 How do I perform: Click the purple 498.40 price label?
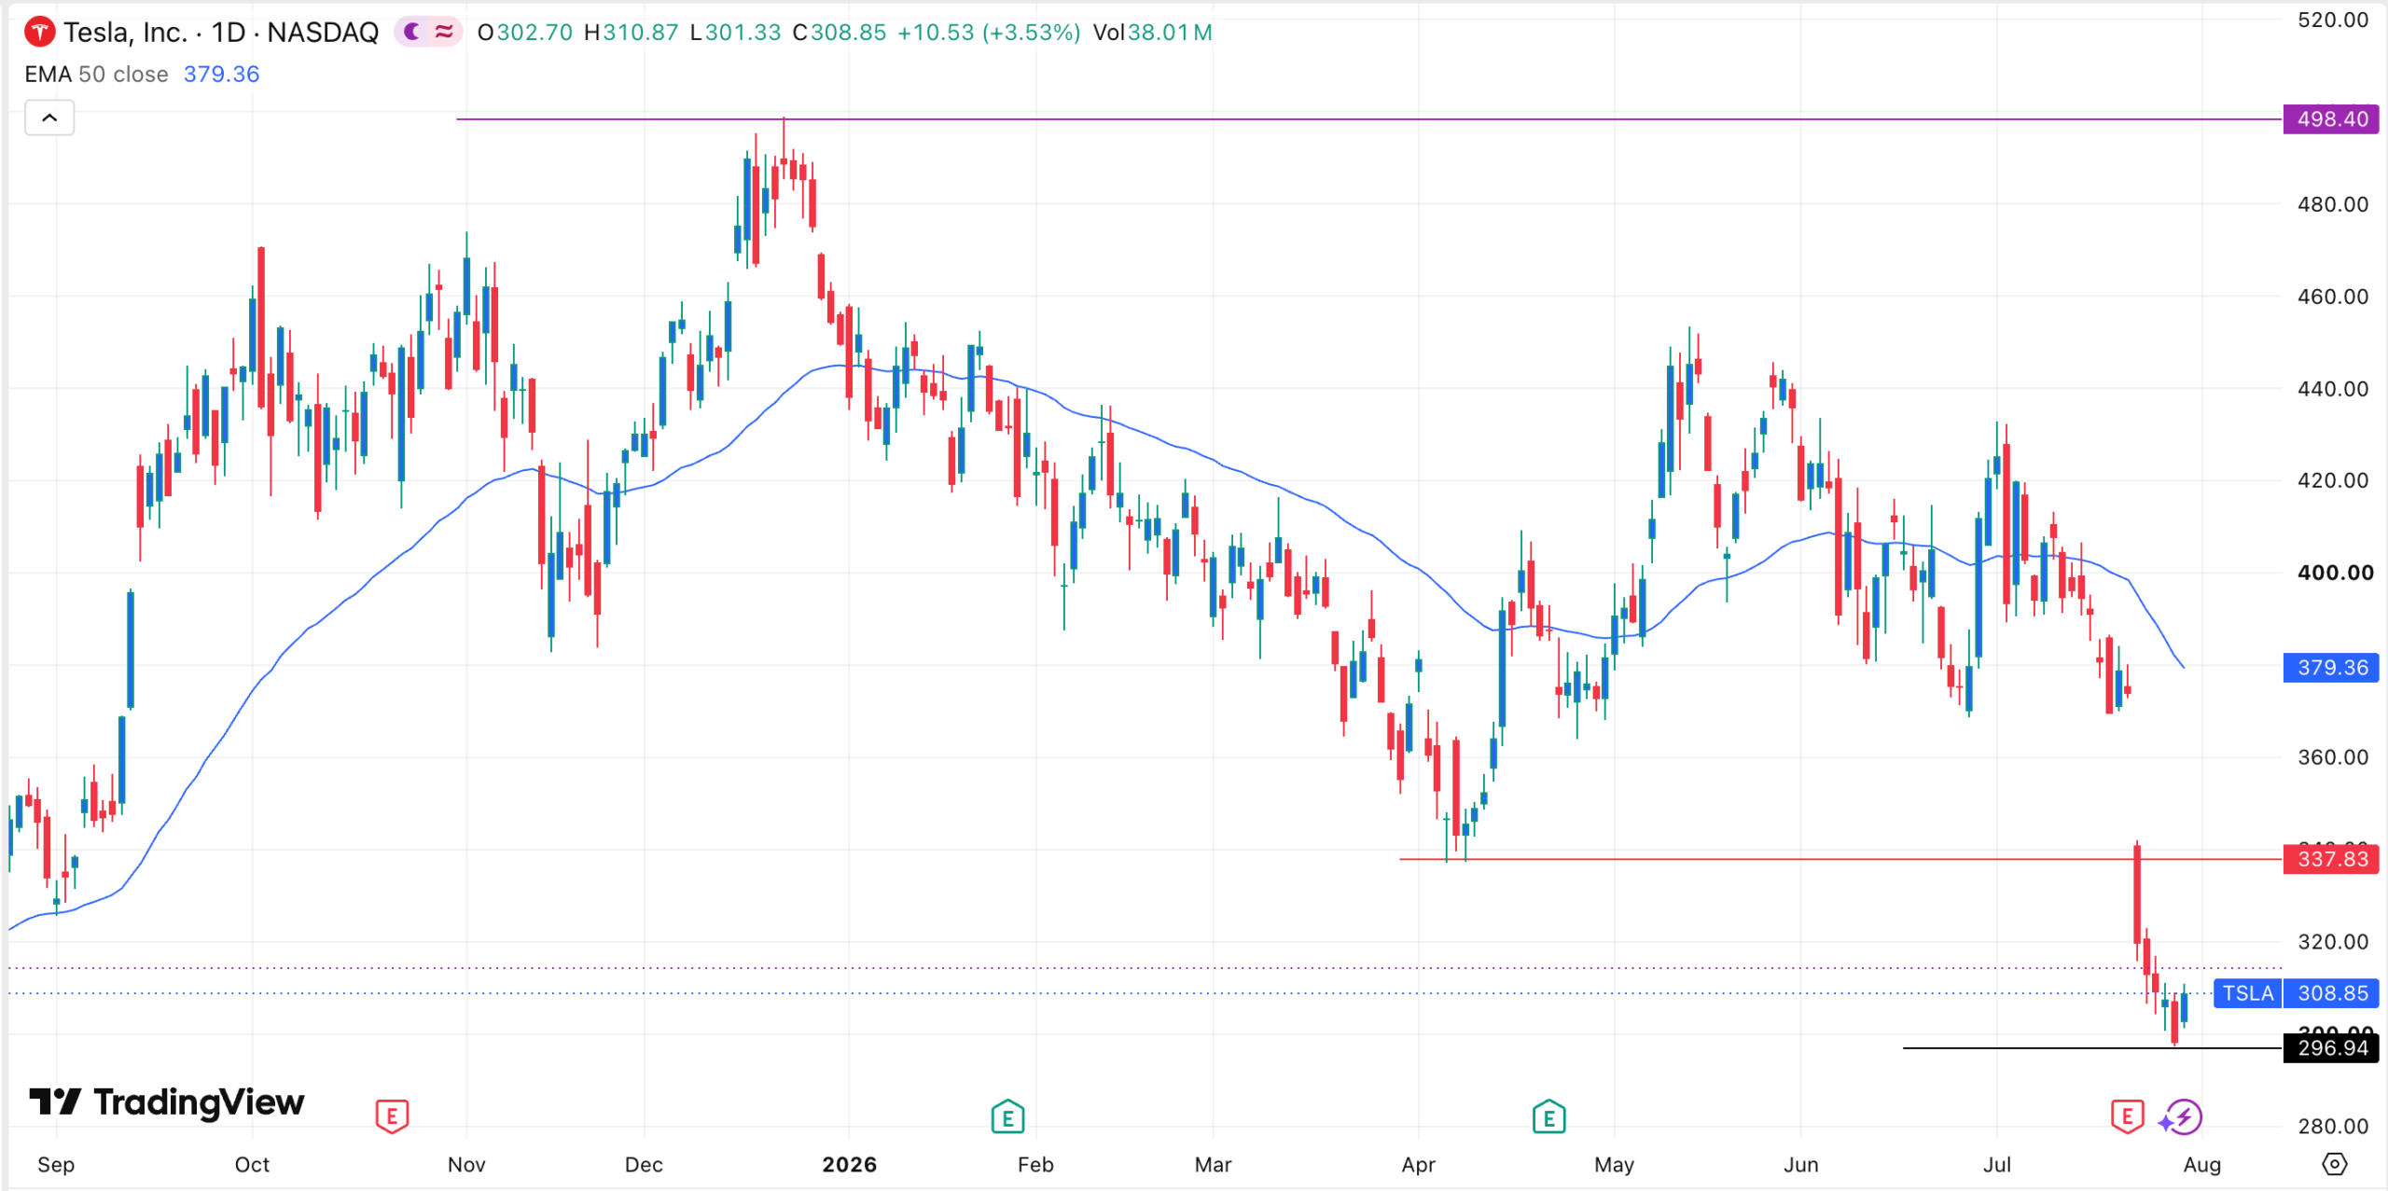[x=2331, y=119]
